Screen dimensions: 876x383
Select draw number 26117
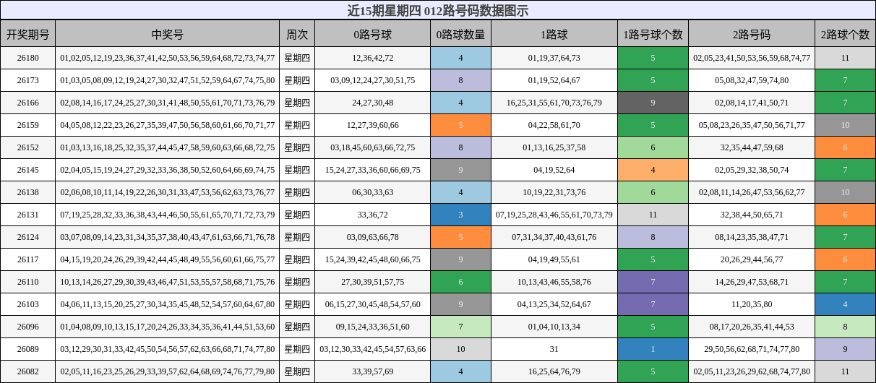pos(28,259)
